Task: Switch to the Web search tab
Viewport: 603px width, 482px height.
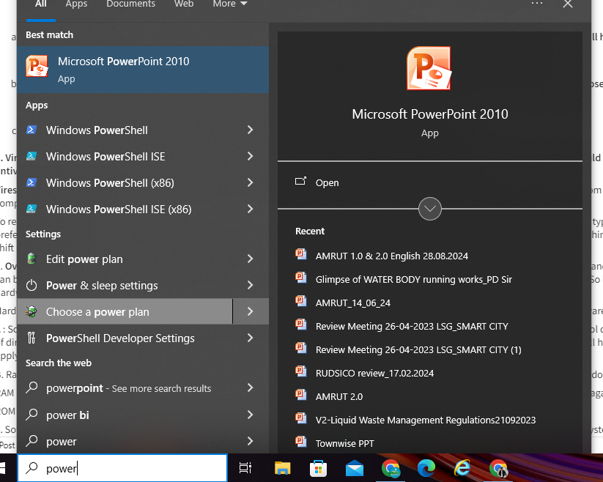Action: click(184, 4)
